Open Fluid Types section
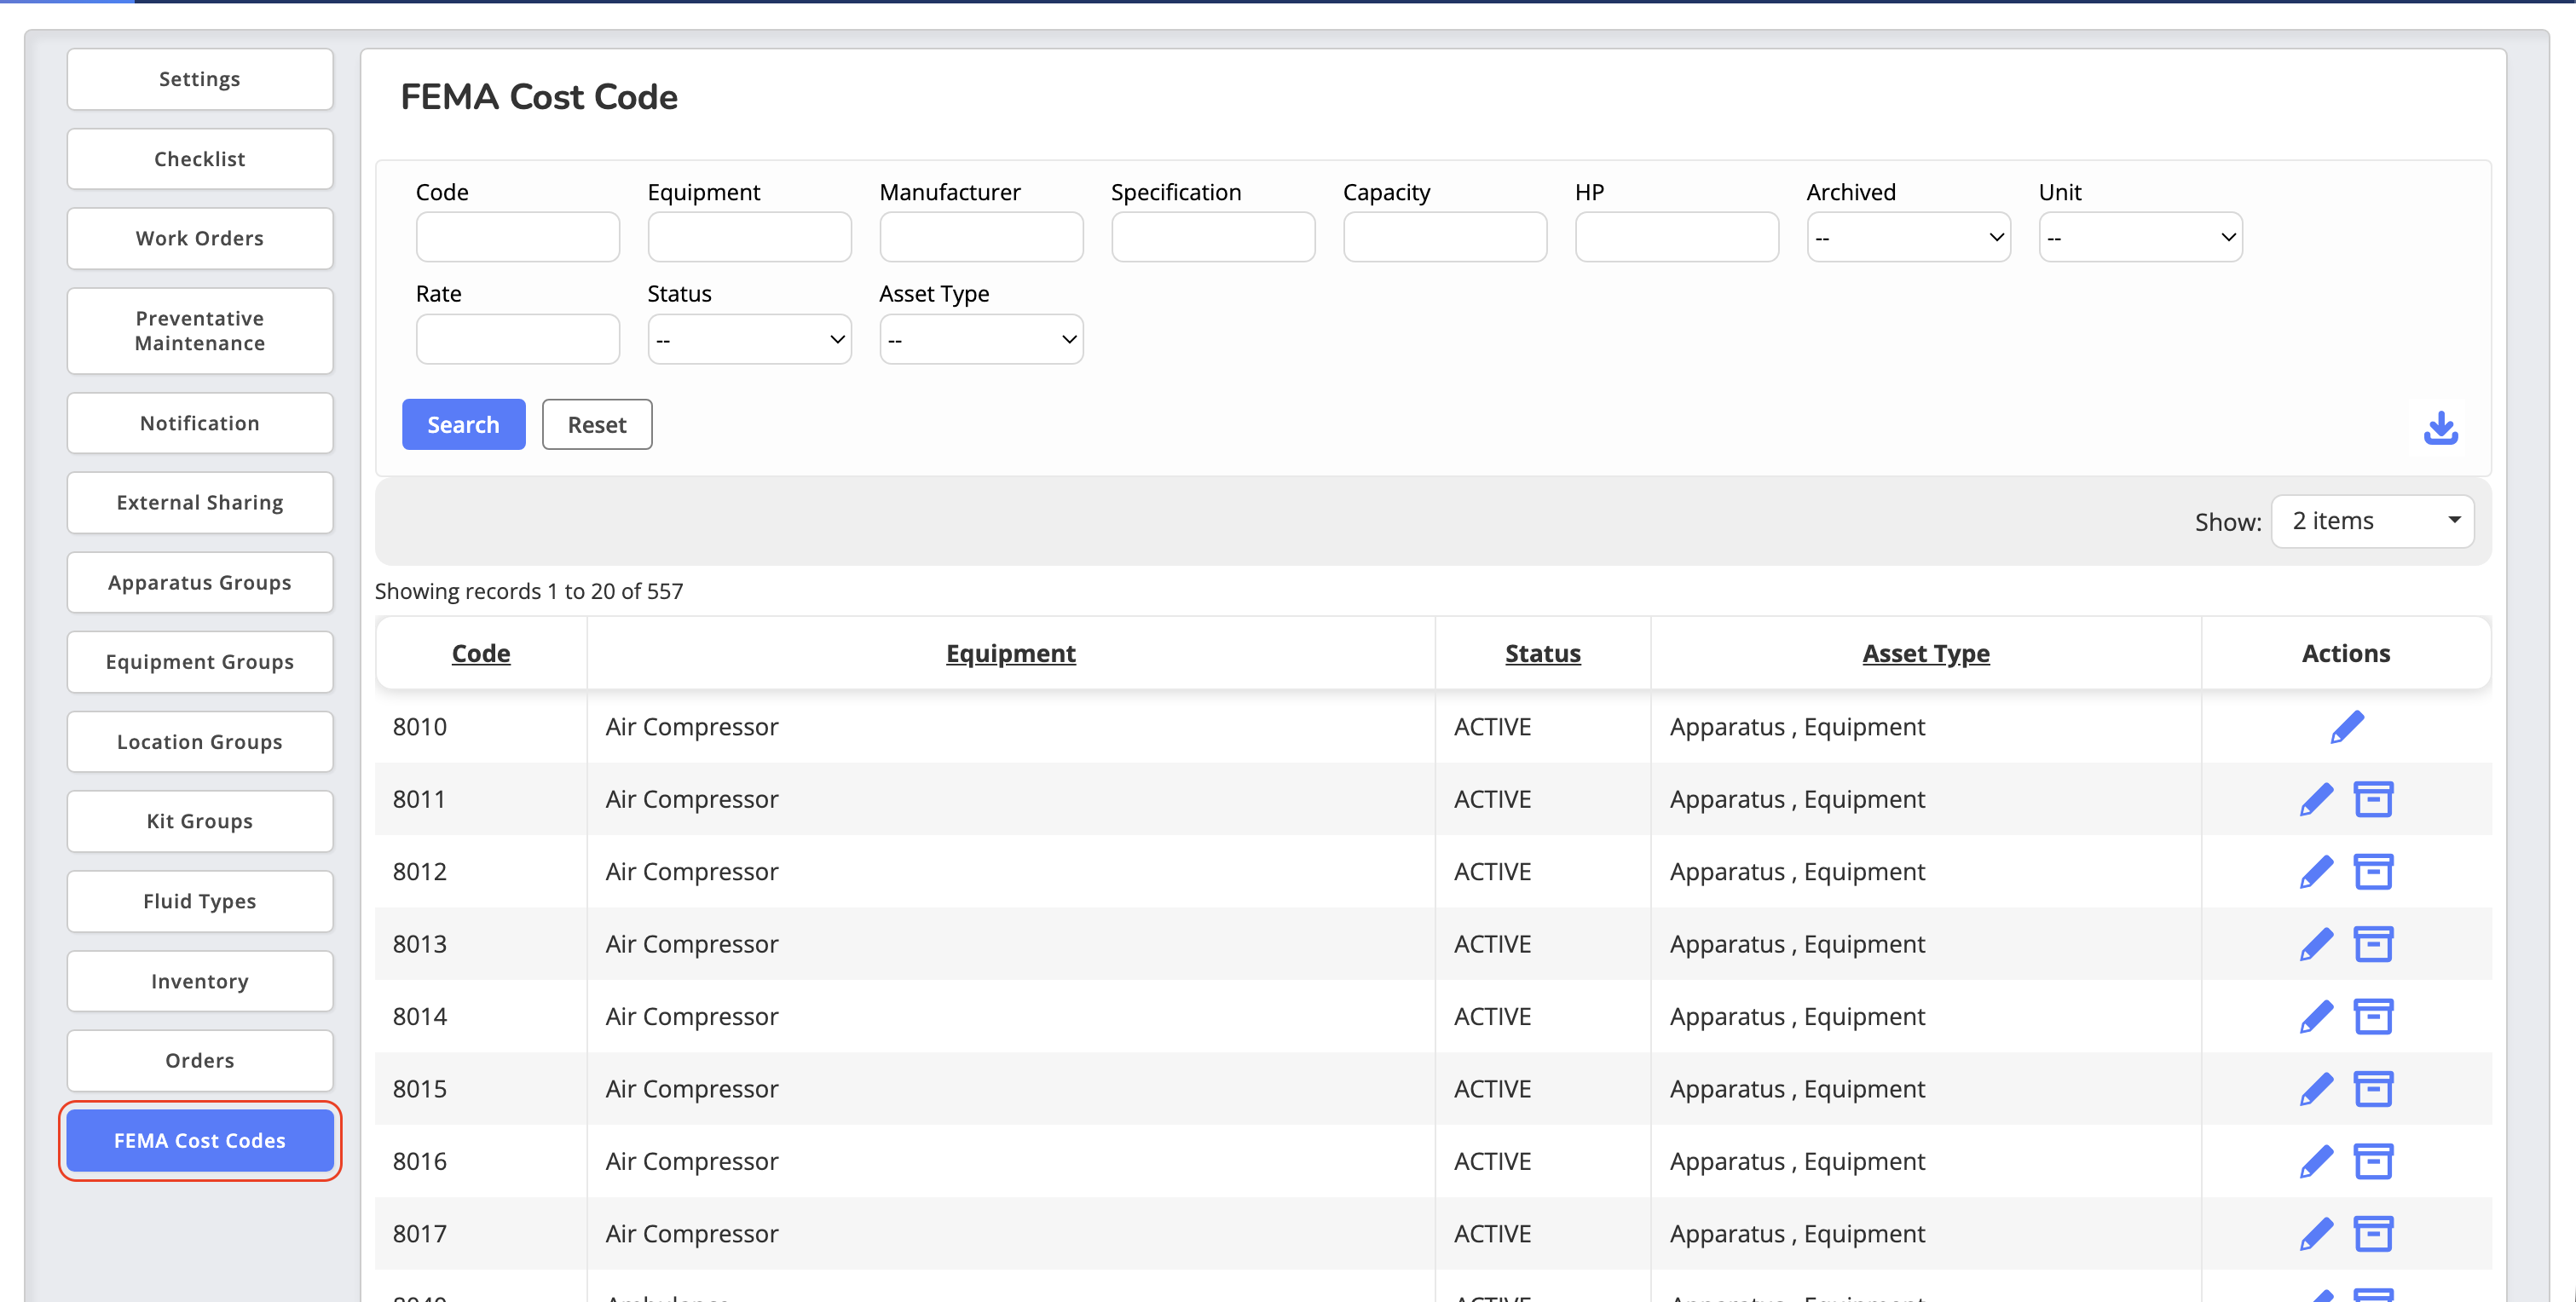Image resolution: width=2576 pixels, height=1302 pixels. coord(200,901)
